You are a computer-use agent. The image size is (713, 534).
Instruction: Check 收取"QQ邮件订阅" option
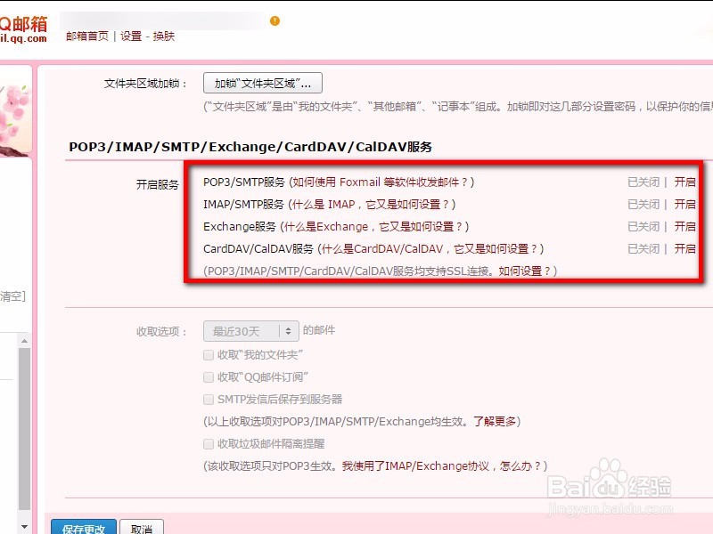(209, 376)
